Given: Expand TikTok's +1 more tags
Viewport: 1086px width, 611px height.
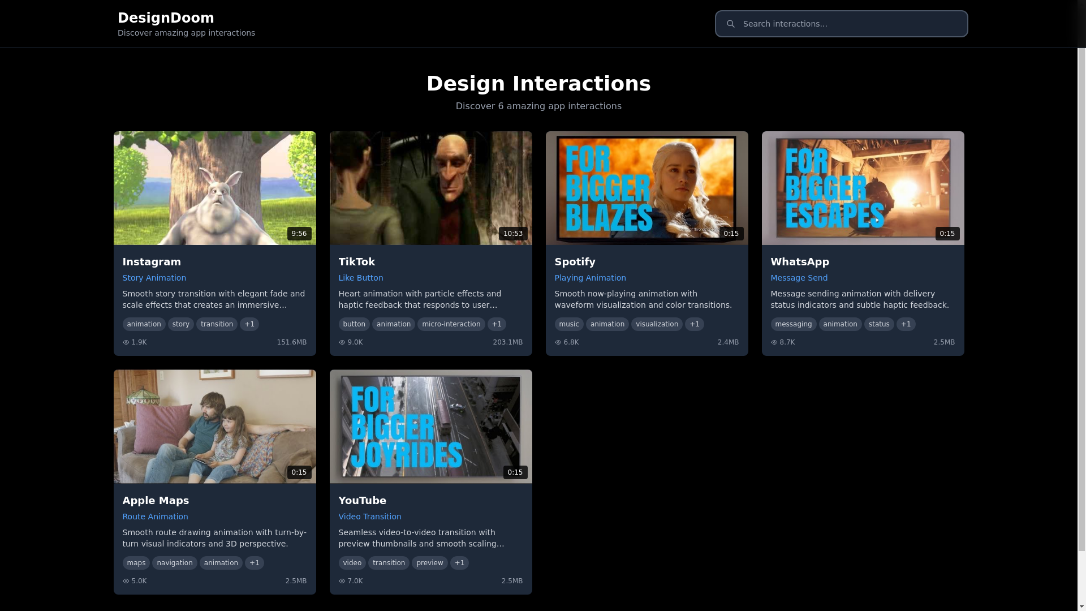Looking at the screenshot, I should click(x=497, y=324).
